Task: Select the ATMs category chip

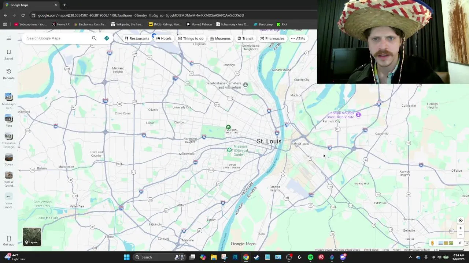Action: click(x=298, y=38)
